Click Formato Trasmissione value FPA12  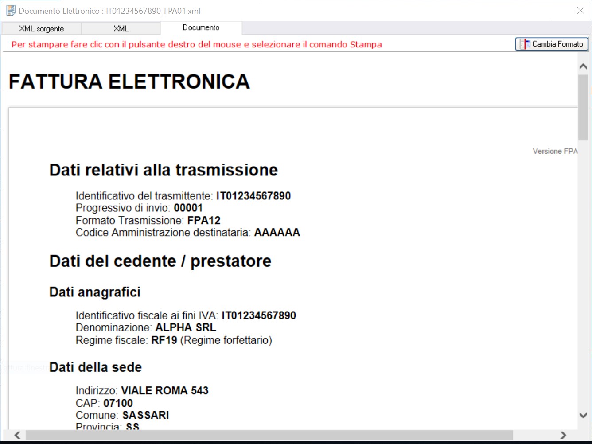pos(204,220)
